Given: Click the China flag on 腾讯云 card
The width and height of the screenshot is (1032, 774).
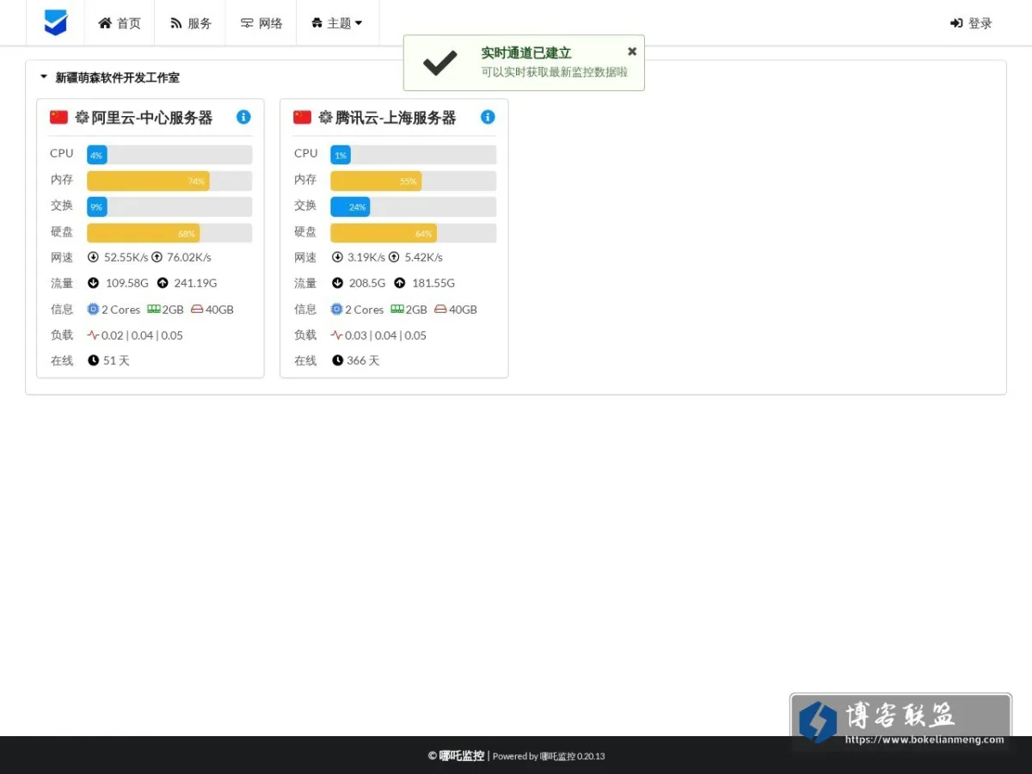Looking at the screenshot, I should (302, 117).
